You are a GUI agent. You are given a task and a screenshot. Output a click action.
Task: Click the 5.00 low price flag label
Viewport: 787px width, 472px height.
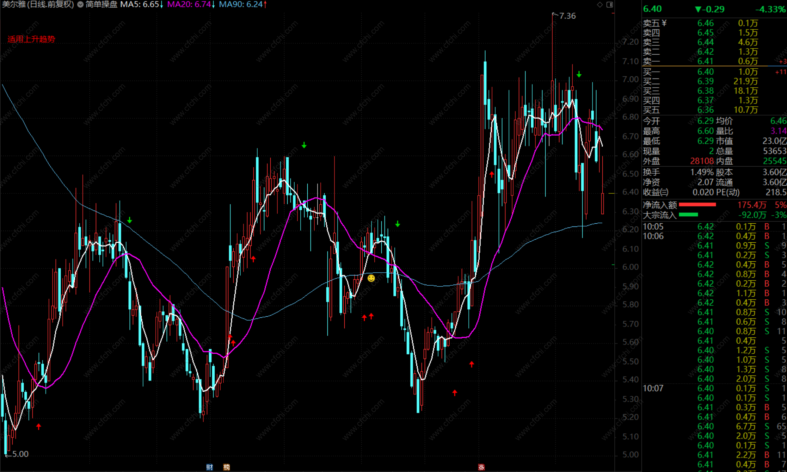(x=20, y=454)
